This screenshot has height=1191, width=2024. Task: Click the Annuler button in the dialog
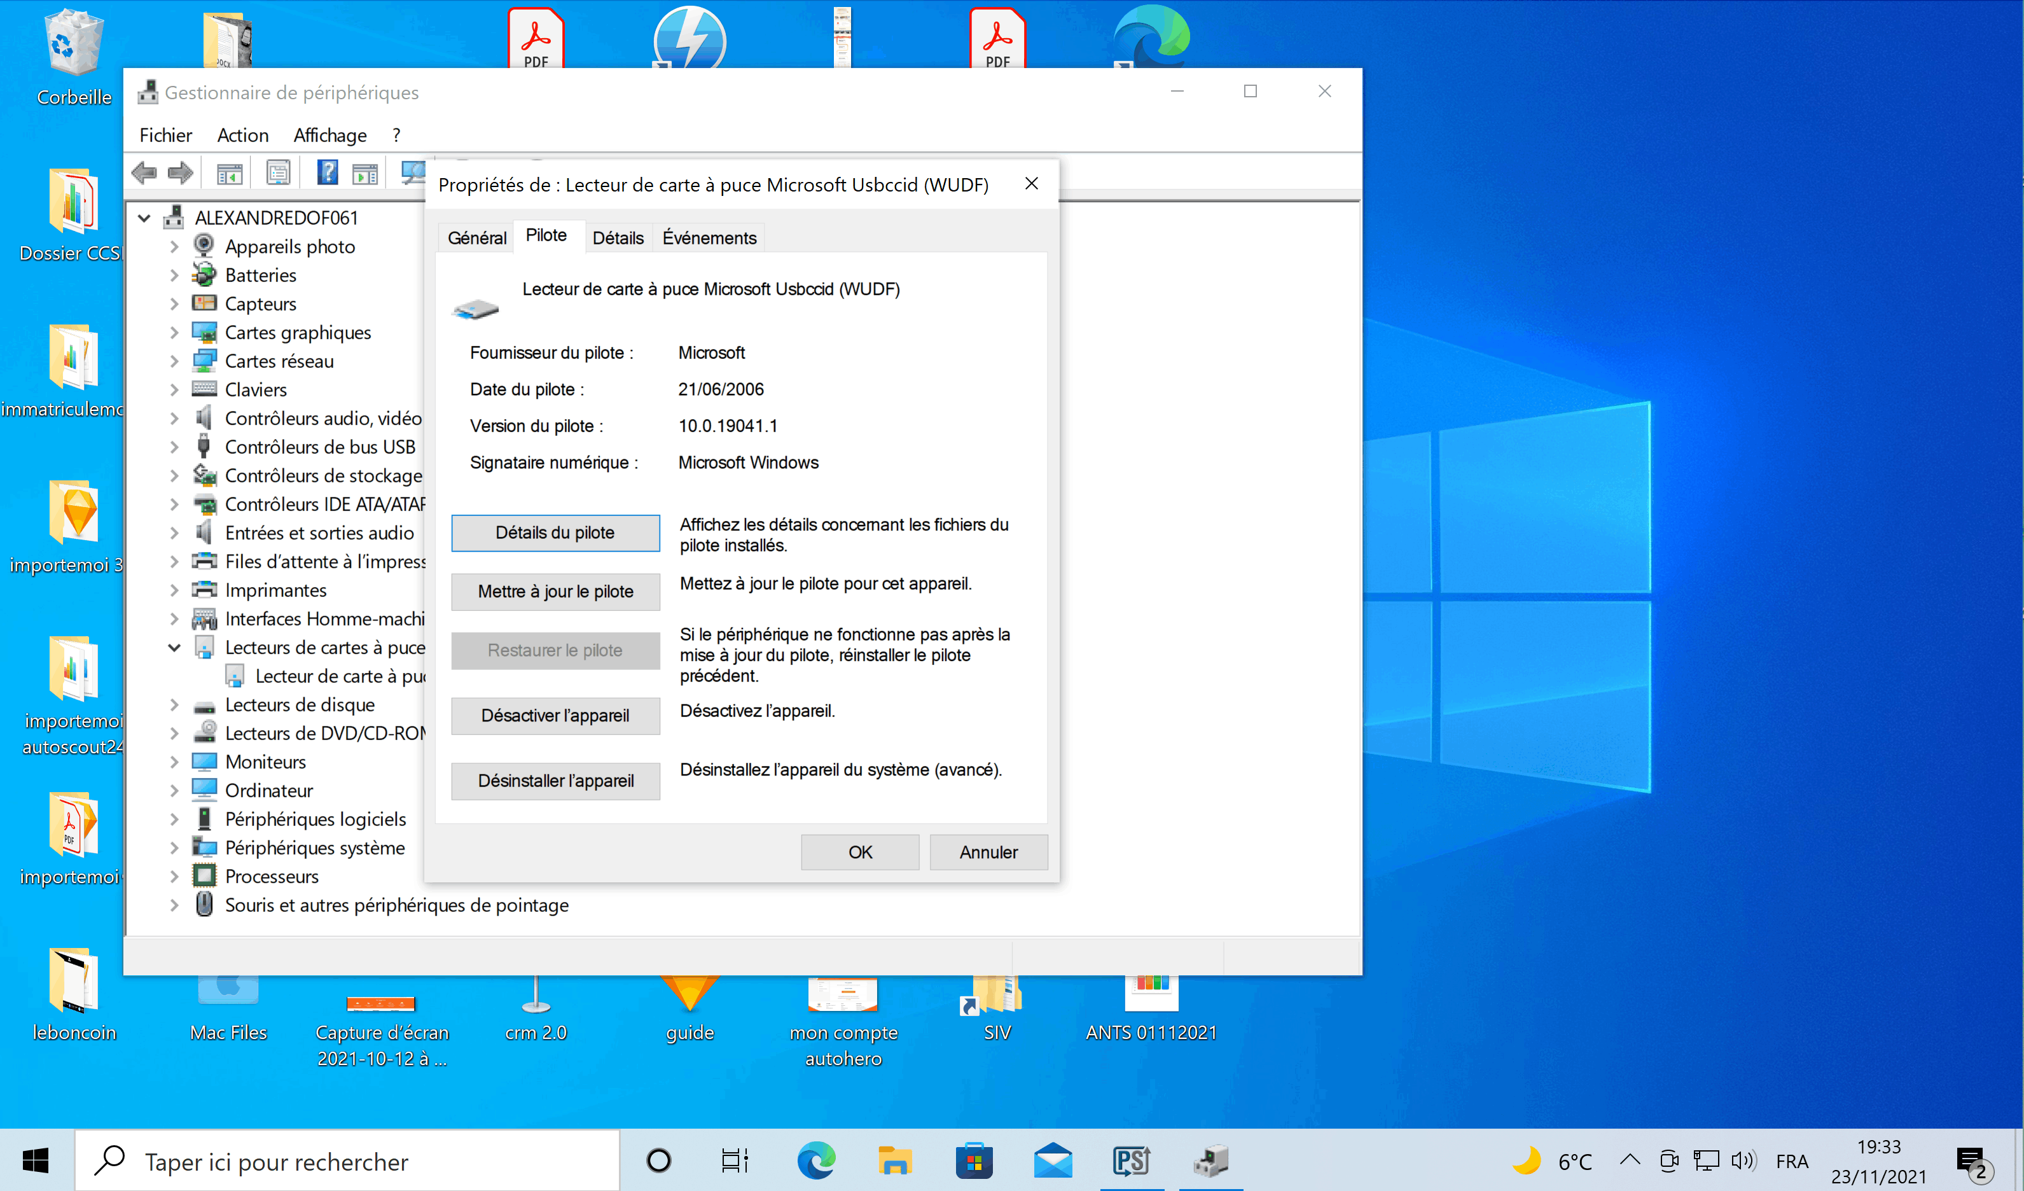[988, 851]
